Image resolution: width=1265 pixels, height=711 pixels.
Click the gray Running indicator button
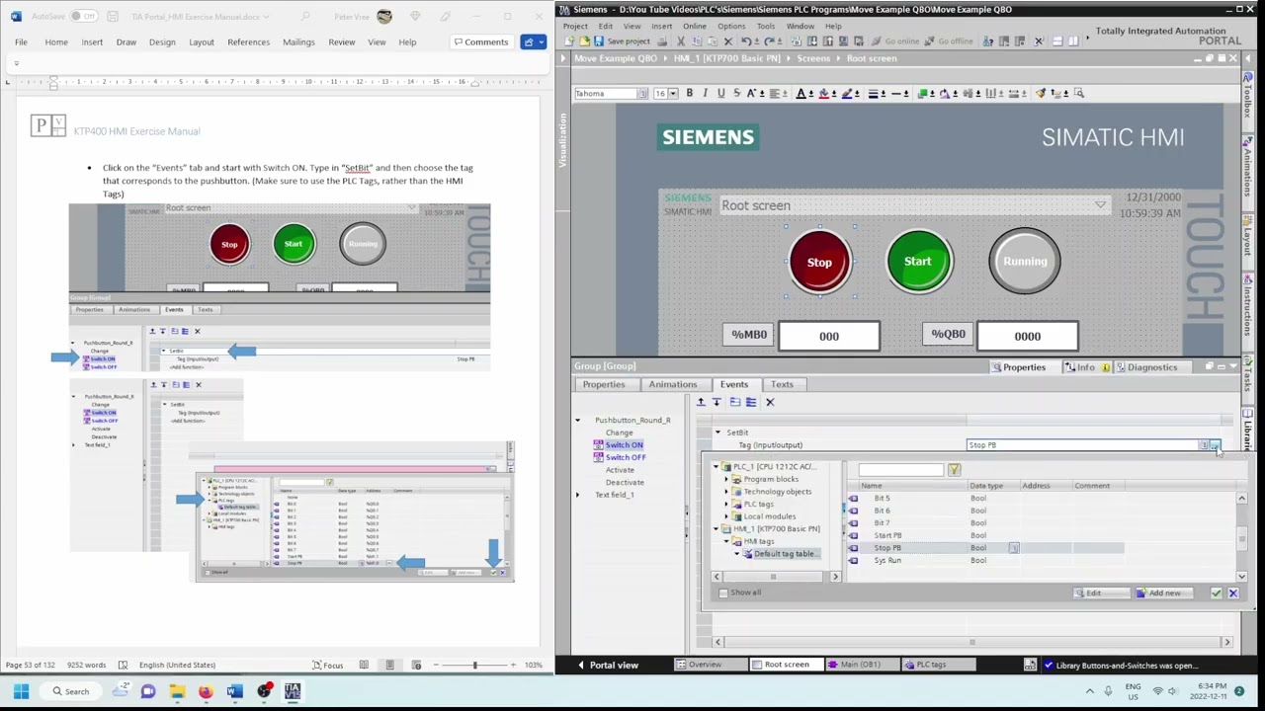(1025, 262)
